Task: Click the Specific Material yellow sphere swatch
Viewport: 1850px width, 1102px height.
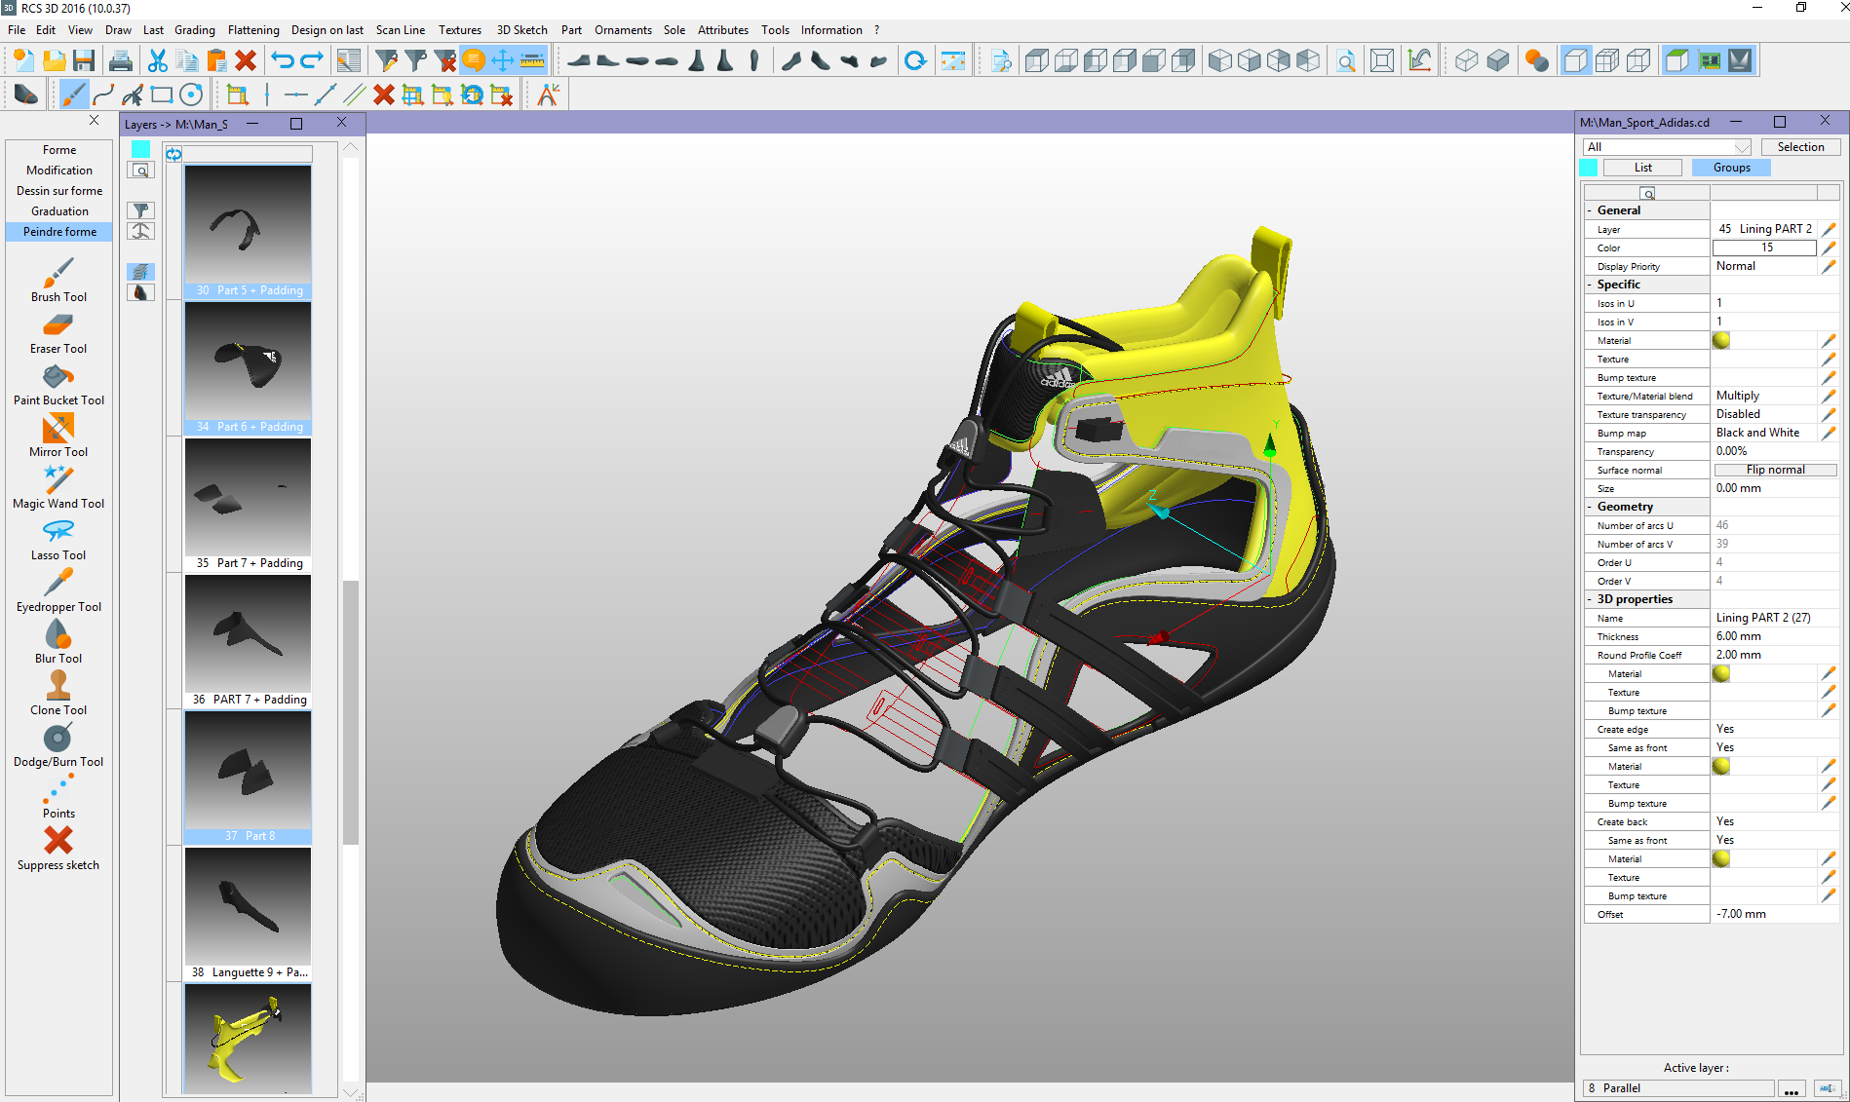Action: (x=1721, y=340)
